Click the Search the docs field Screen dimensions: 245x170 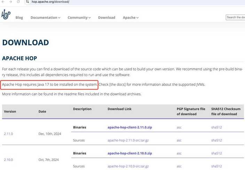click(235, 17)
